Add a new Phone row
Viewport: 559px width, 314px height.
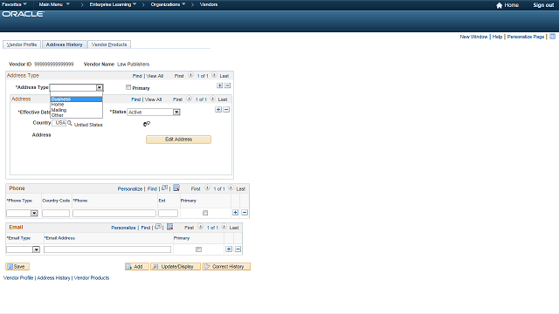point(235,213)
